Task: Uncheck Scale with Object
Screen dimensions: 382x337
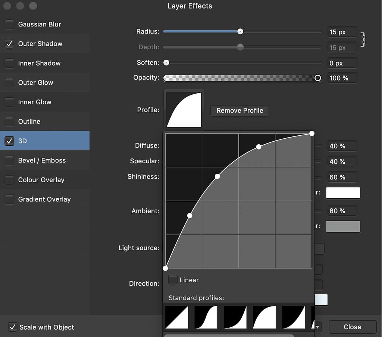Action: [x=13, y=327]
